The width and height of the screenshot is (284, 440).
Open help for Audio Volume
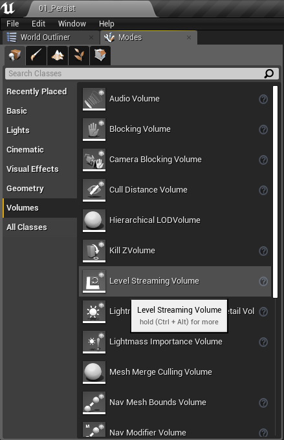(263, 99)
